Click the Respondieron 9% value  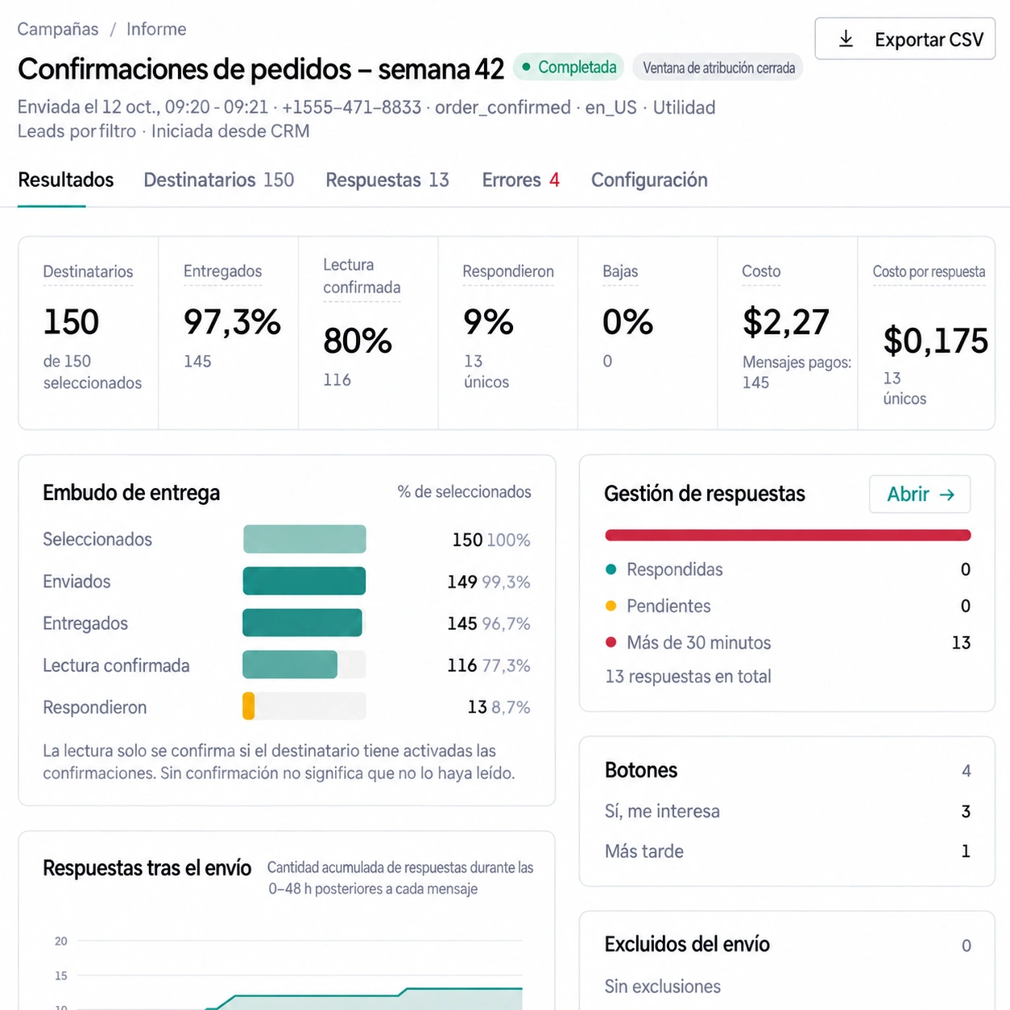488,322
